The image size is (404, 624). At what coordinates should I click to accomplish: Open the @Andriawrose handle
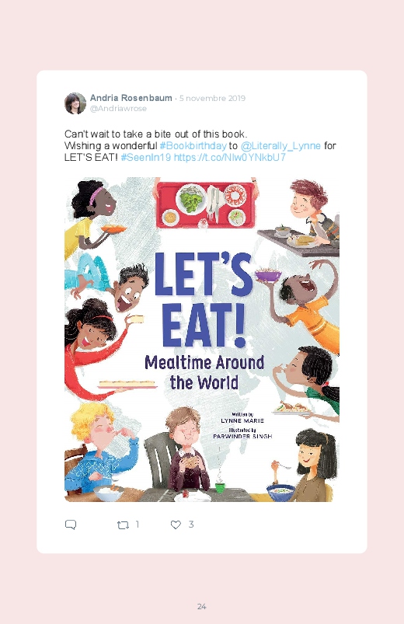(118, 109)
